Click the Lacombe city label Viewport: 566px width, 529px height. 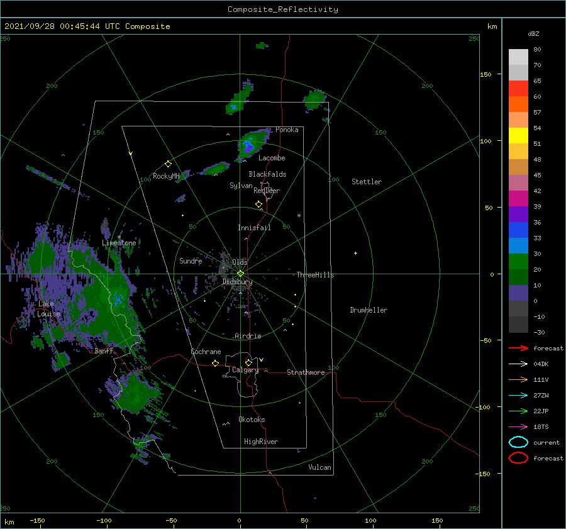pos(272,158)
